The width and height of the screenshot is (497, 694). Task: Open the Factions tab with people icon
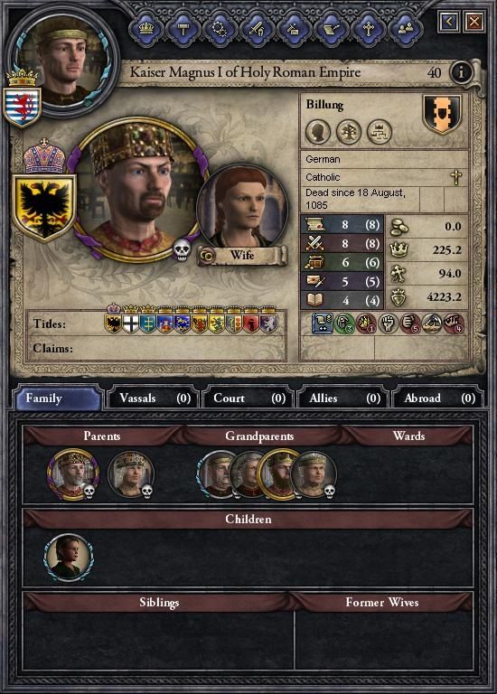point(406,29)
